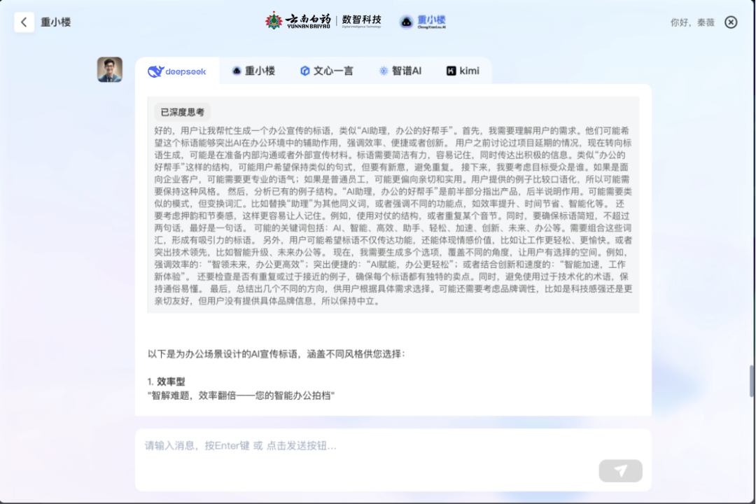Switch to the 重小楼 model tab

click(253, 71)
